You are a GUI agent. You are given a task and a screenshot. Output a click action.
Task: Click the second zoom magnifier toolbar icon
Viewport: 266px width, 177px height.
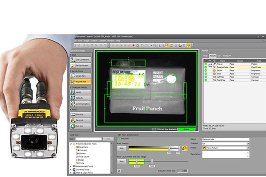pyautogui.click(x=159, y=45)
